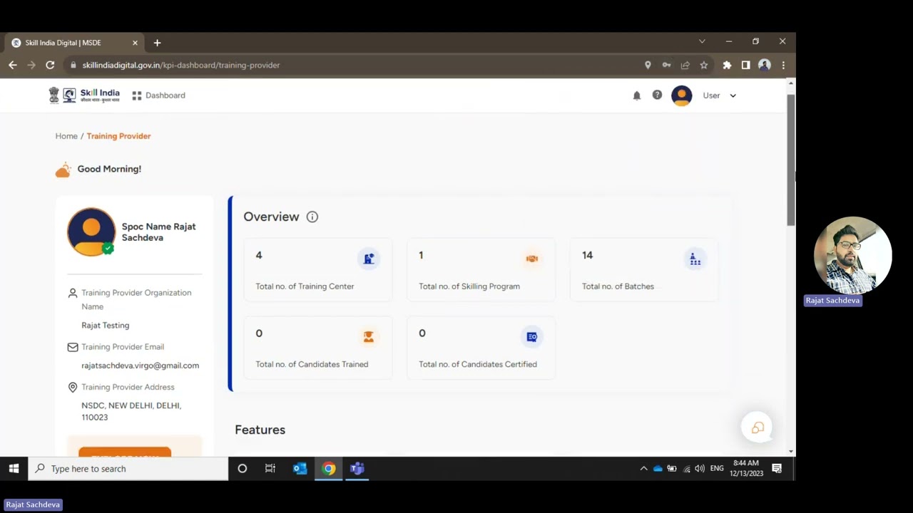
Task: Open the tab search dropdown arrow
Action: pyautogui.click(x=702, y=41)
